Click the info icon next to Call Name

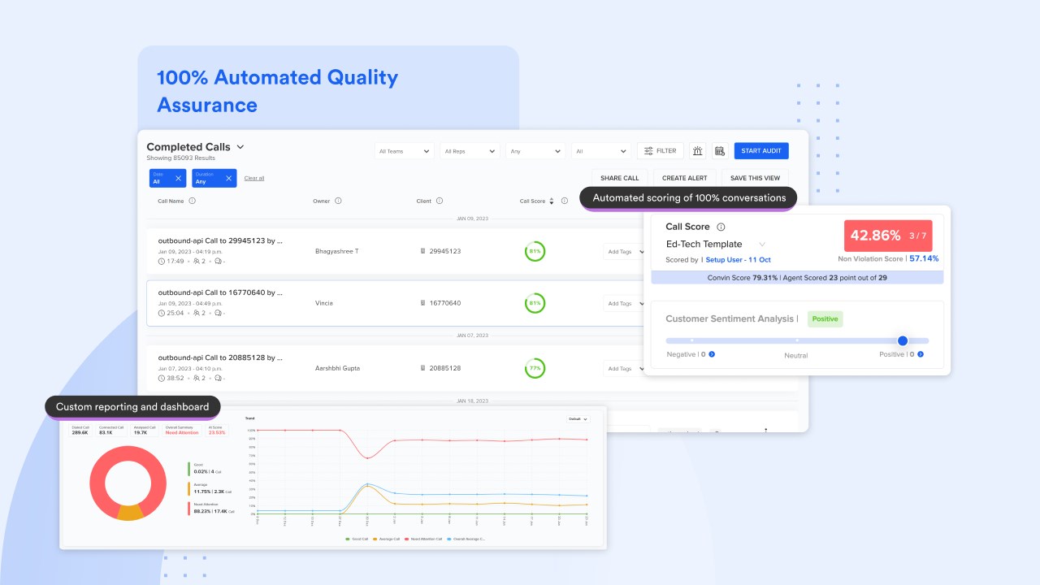[193, 201]
